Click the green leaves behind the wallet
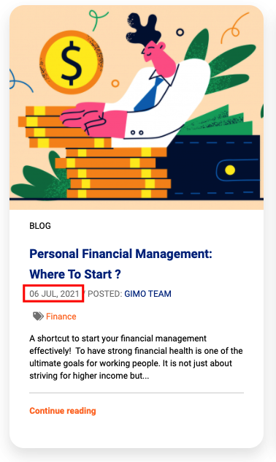 click(223, 64)
